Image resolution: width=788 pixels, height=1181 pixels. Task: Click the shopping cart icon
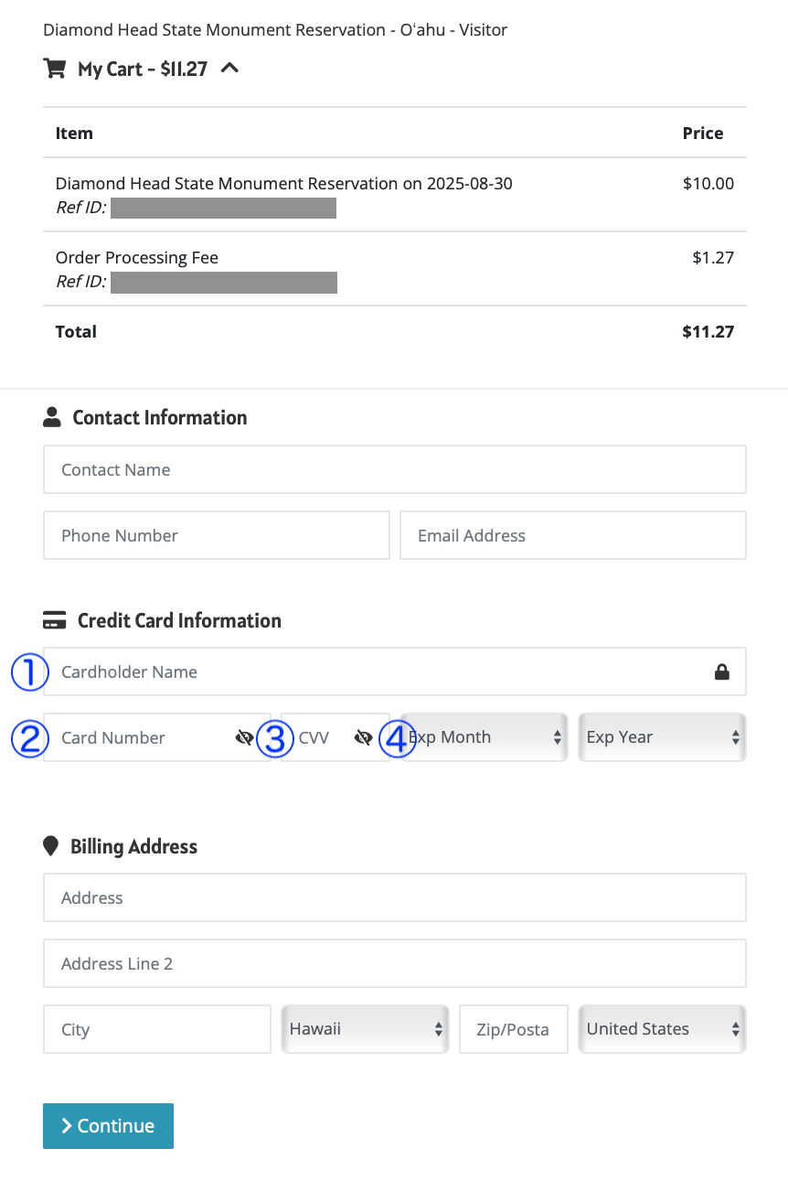pyautogui.click(x=54, y=69)
